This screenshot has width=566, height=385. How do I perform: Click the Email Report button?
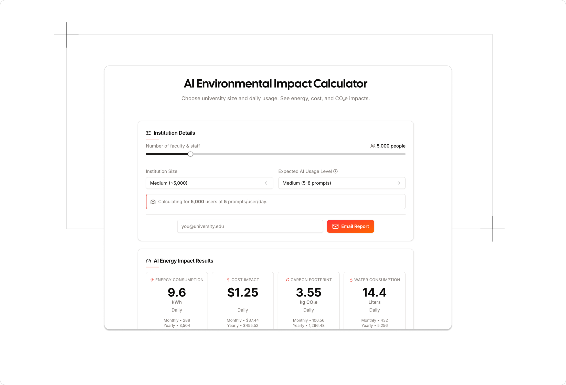click(x=350, y=226)
